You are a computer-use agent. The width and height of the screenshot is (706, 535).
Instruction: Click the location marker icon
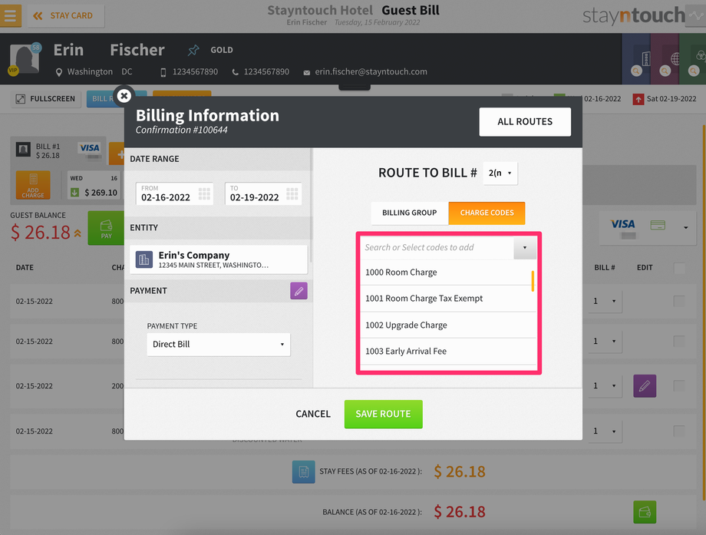58,72
